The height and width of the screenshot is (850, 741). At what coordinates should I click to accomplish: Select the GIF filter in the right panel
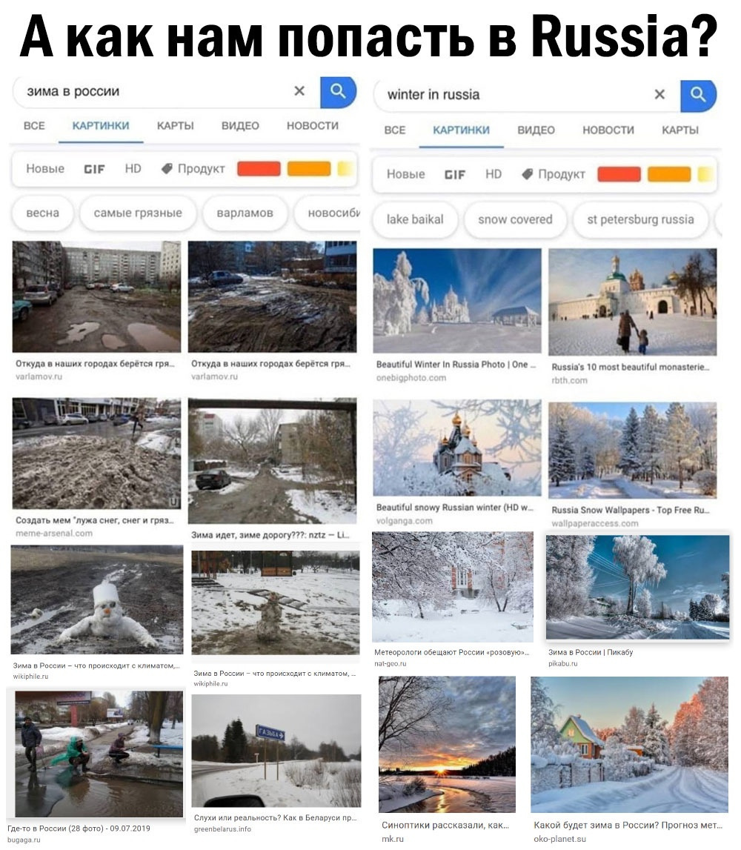coord(455,175)
